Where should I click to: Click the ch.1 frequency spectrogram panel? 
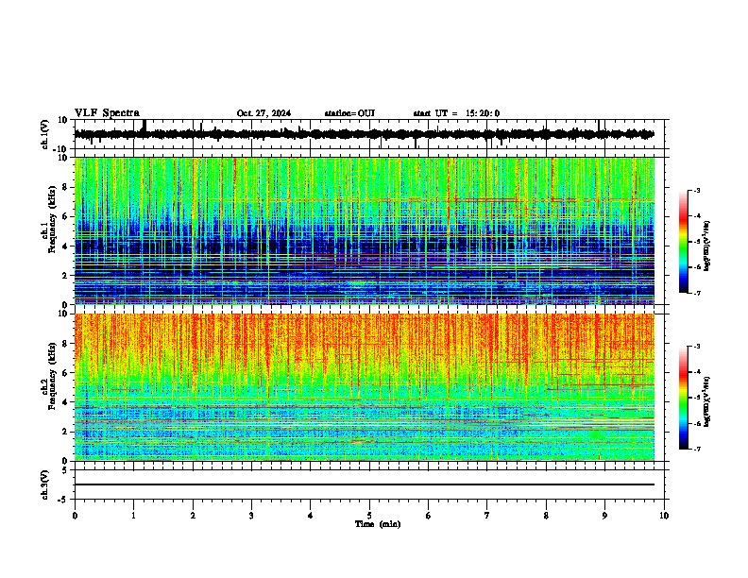pos(365,230)
